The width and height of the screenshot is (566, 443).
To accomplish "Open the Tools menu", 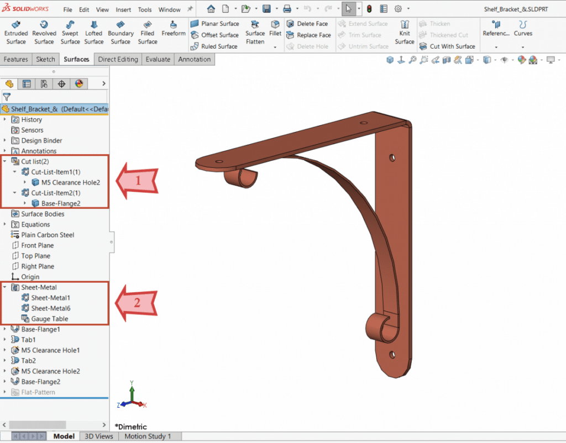I will click(144, 9).
